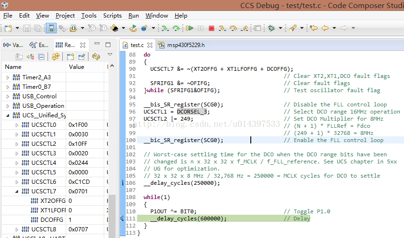Screen dimensions: 404x238
Task: Toggle continuous refresh in Registers panel
Action: [x=96, y=57]
